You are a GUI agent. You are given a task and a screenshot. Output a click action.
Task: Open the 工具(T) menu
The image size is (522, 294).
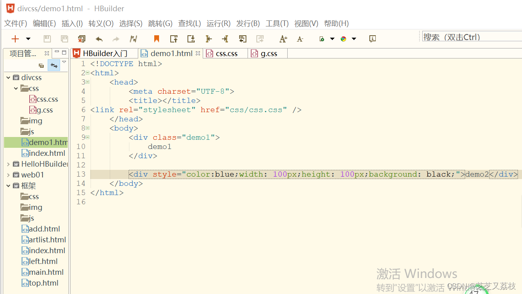(x=277, y=24)
